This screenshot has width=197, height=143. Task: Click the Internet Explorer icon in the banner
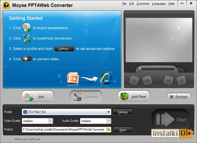point(106,78)
